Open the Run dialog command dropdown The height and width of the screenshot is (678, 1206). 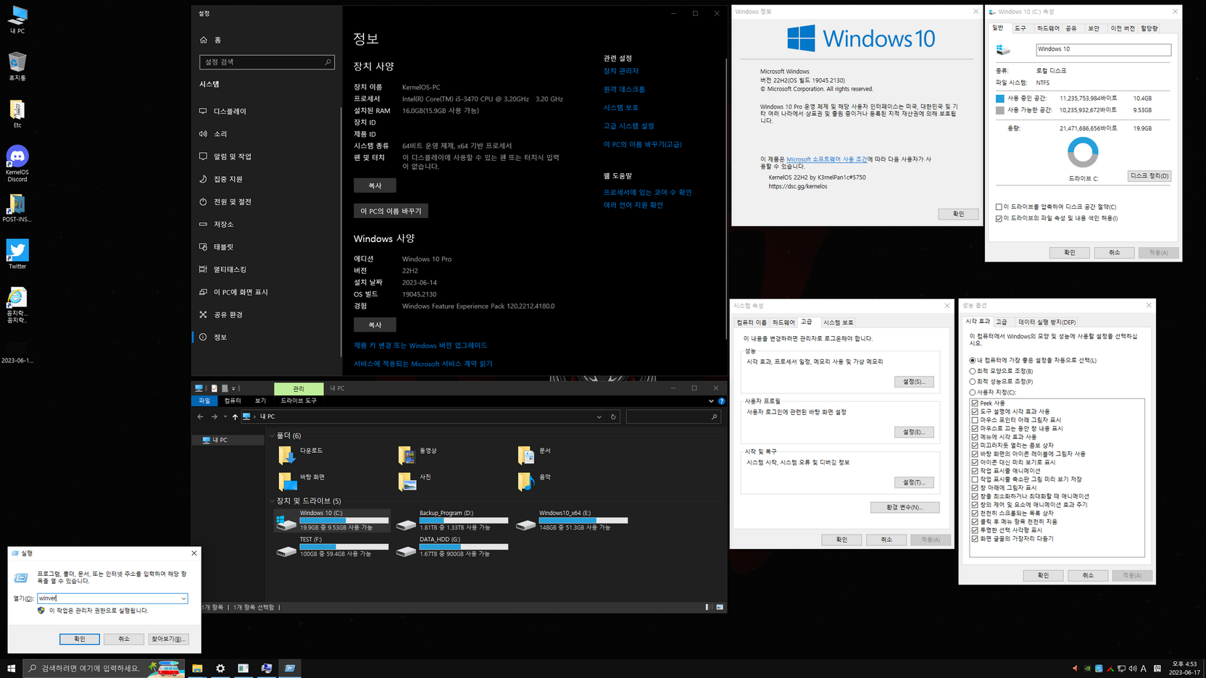coord(183,598)
